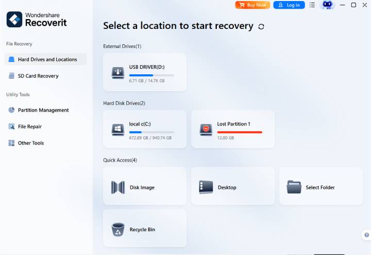The width and height of the screenshot is (371, 255).
Task: Open the hamburger menu in title bar
Action: tap(312, 5)
